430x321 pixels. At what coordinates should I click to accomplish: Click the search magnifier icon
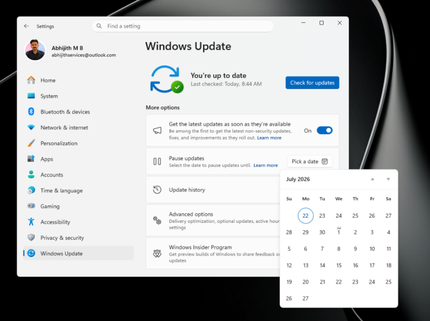click(99, 26)
